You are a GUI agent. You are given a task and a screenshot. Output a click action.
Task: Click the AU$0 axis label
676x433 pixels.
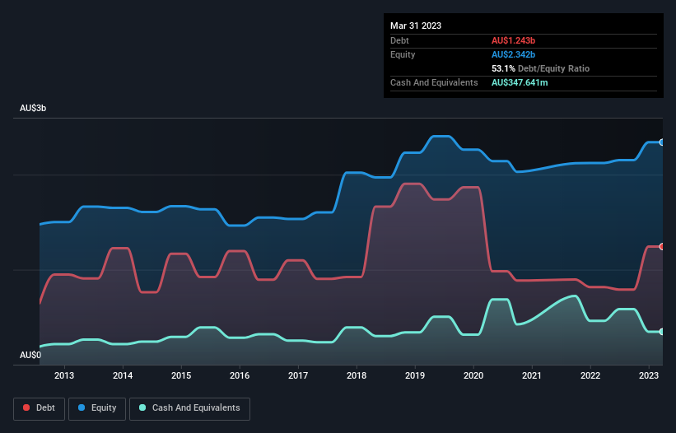30,355
